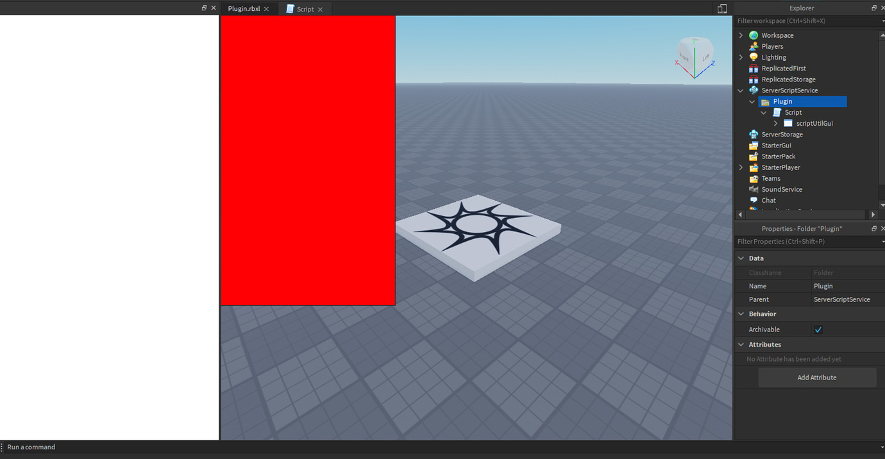
Task: Collapse the Behavior section in Properties
Action: pyautogui.click(x=741, y=313)
